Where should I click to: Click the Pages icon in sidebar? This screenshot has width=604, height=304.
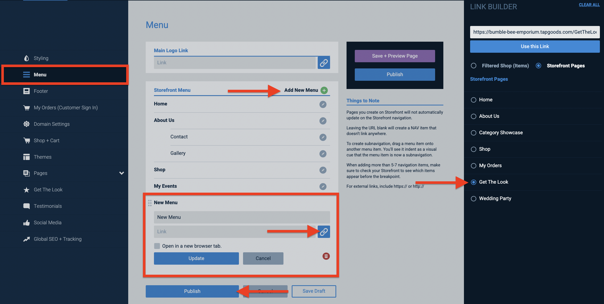(27, 173)
